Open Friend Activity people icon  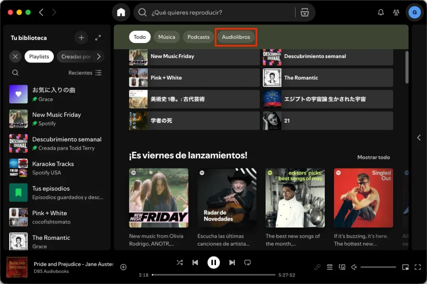396,12
